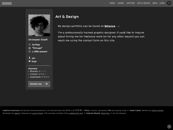Image resolution: width=173 pixels, height=130 pixels.
Task: Click the envelope icon on Contact me
Action: pos(47,84)
